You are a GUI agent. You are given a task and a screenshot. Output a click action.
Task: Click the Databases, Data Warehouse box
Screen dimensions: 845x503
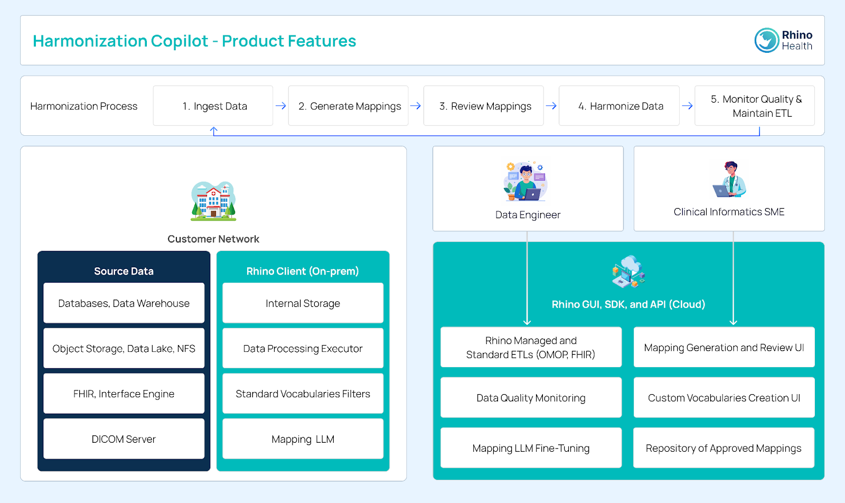point(124,303)
